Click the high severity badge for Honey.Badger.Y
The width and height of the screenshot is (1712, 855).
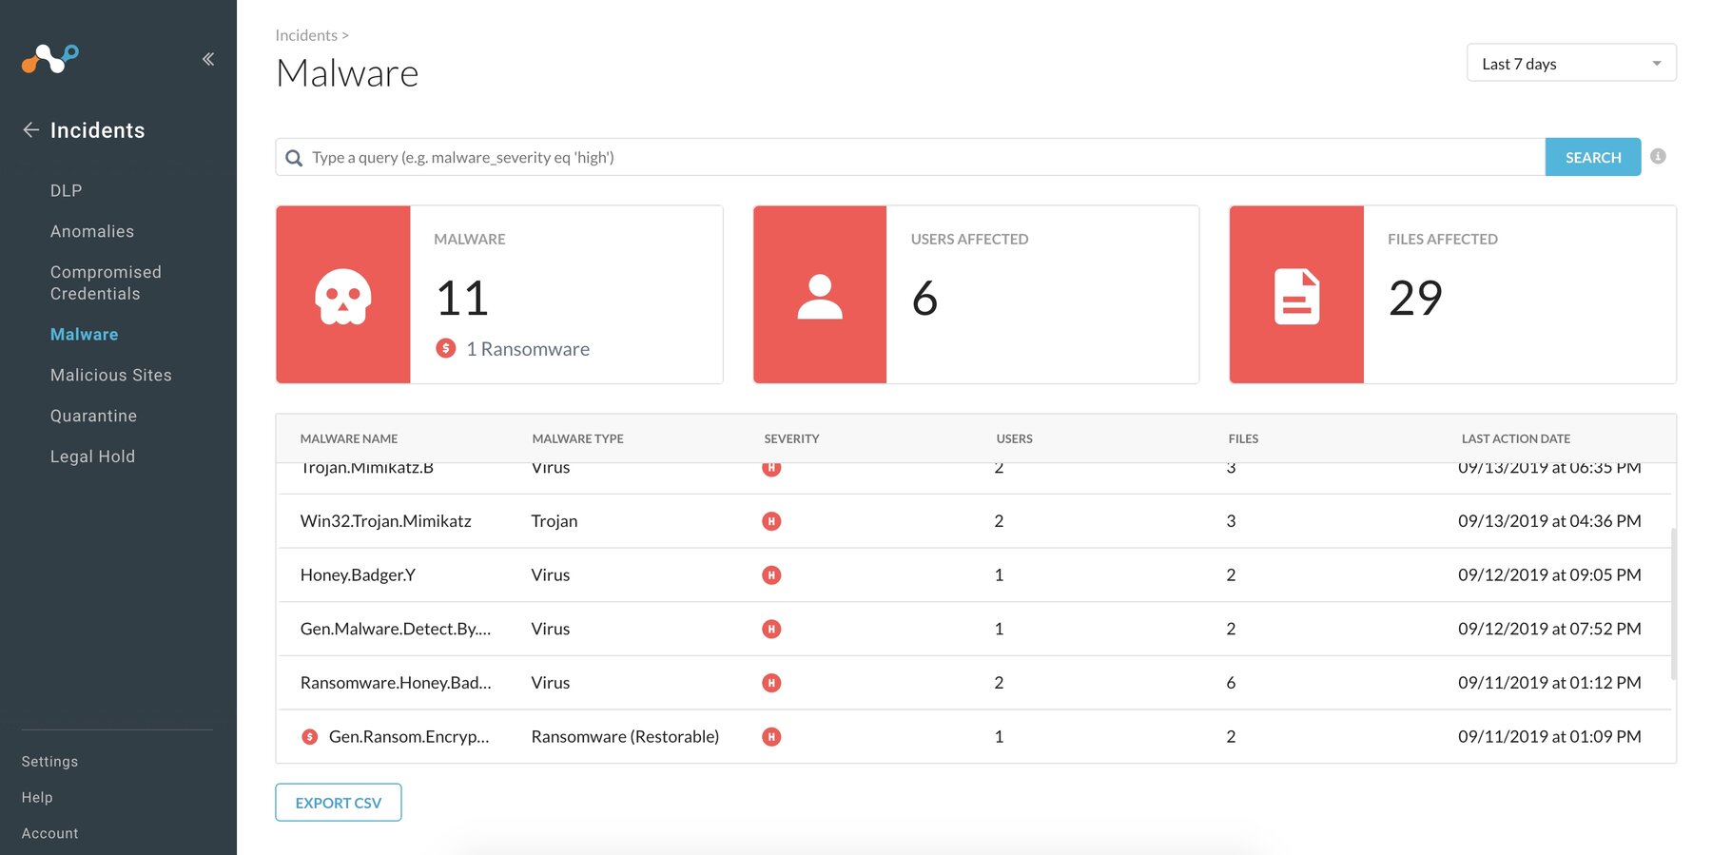[x=771, y=575]
